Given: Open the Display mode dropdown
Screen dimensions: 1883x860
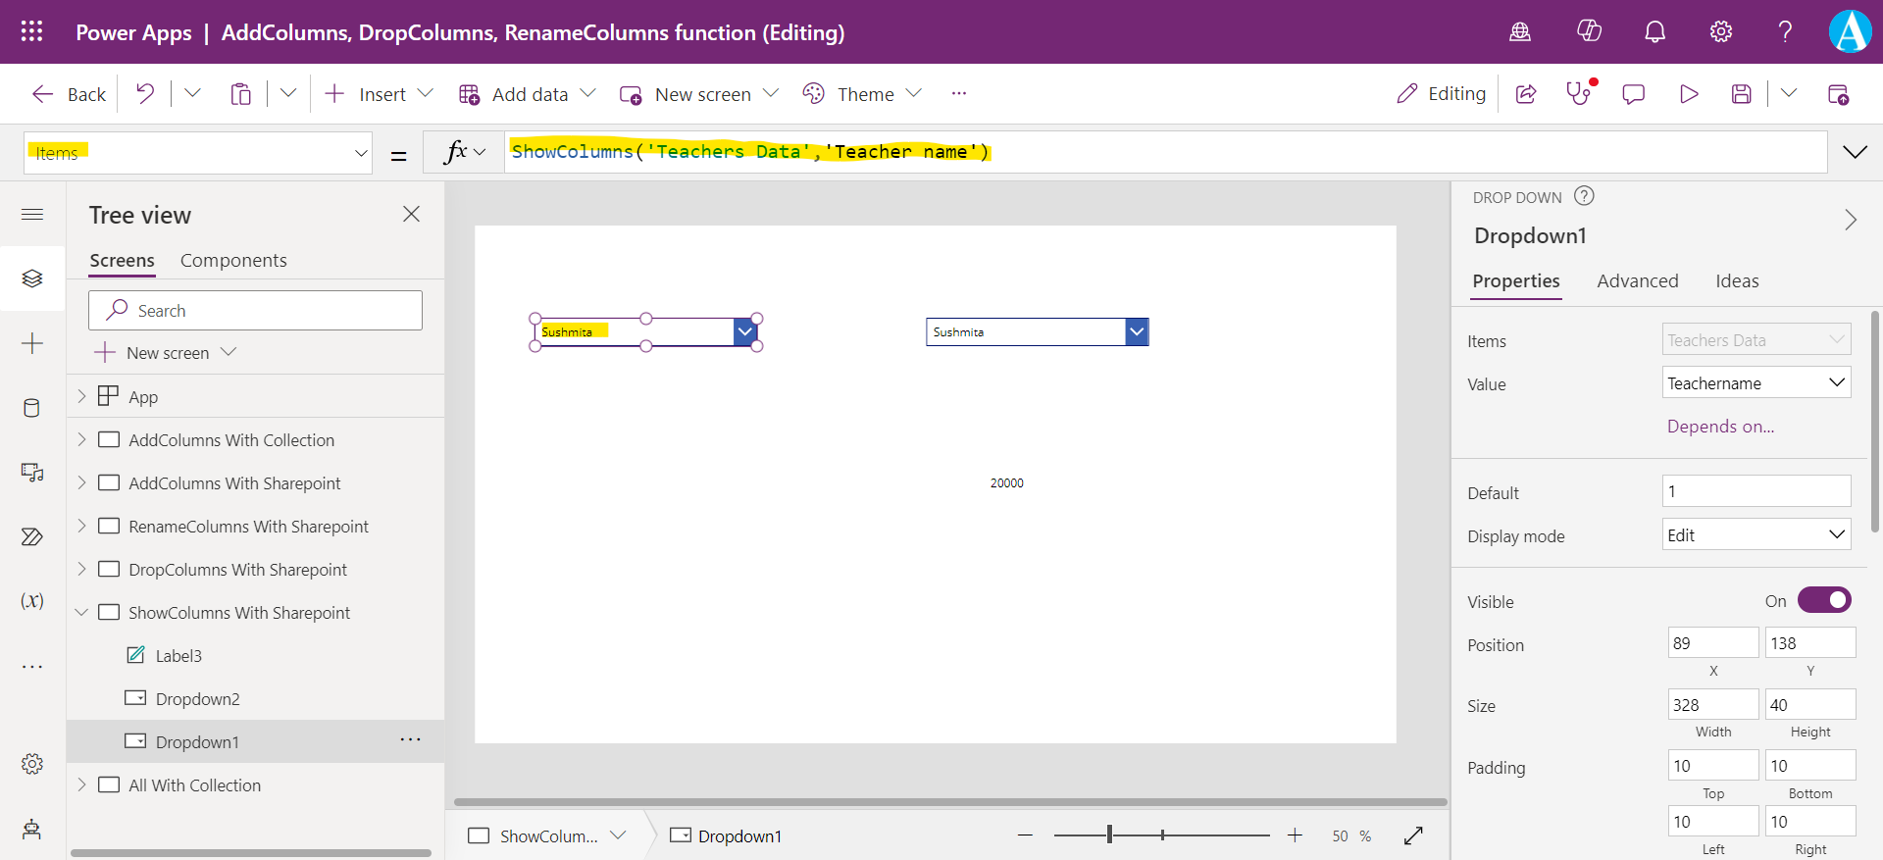Looking at the screenshot, I should pyautogui.click(x=1756, y=535).
